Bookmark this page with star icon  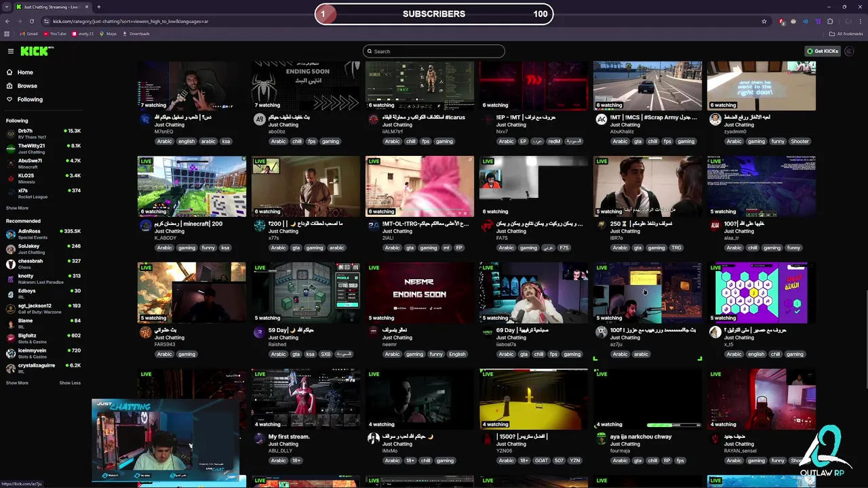point(764,21)
